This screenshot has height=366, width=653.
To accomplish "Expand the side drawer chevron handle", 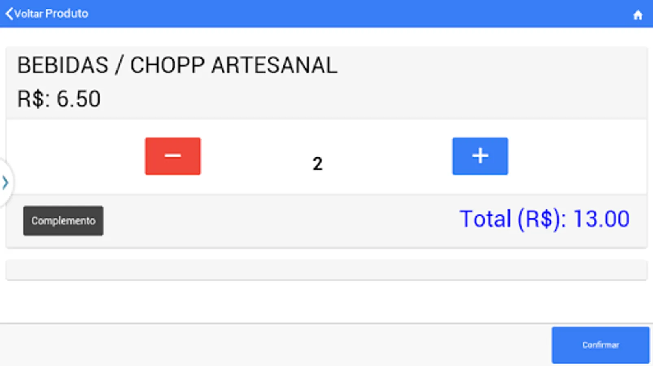I will coord(5,182).
